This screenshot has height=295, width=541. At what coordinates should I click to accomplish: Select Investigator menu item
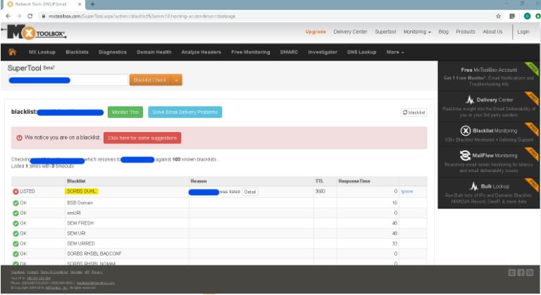(323, 52)
